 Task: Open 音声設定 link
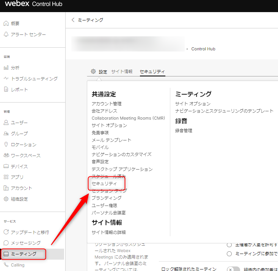pyautogui.click(x=100, y=162)
